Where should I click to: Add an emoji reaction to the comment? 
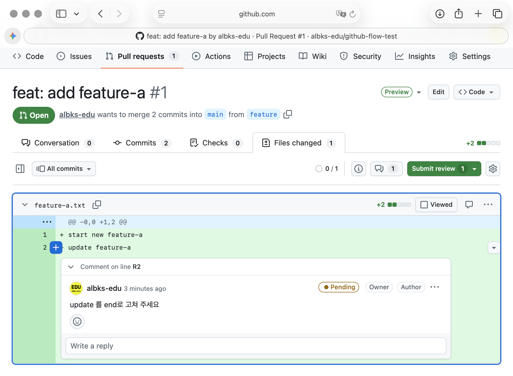coord(77,322)
